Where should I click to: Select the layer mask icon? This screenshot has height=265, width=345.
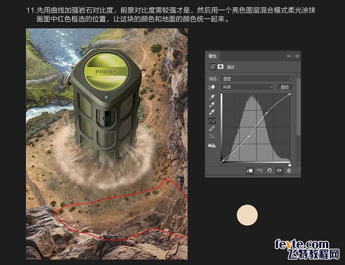pos(220,66)
